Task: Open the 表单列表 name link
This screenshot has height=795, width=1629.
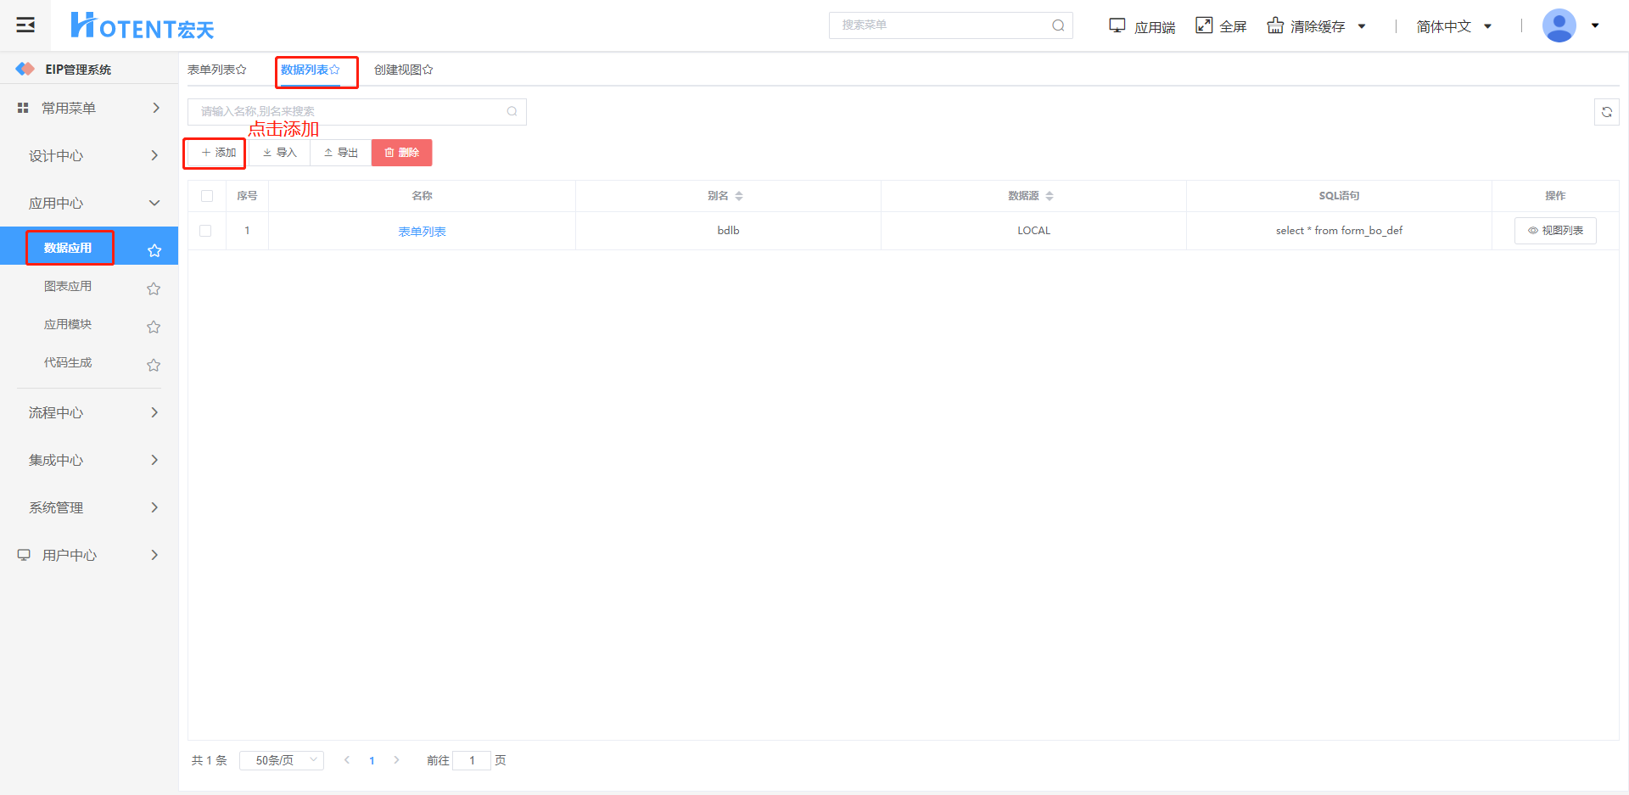Action: [x=422, y=232]
